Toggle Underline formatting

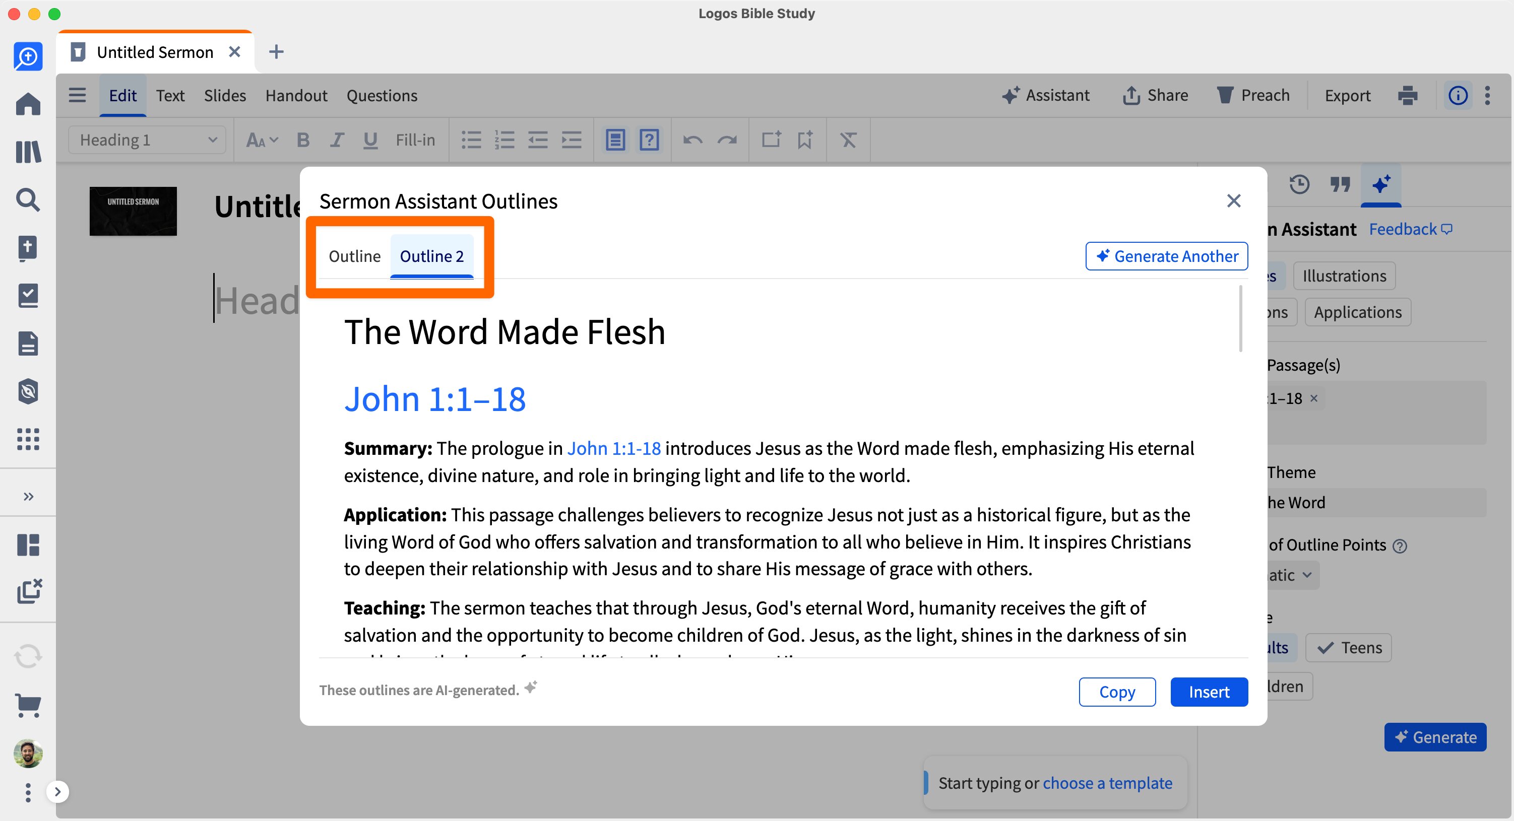pos(370,140)
